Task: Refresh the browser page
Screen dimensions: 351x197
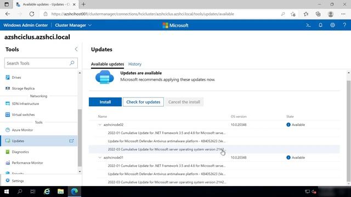Action: click(x=32, y=14)
